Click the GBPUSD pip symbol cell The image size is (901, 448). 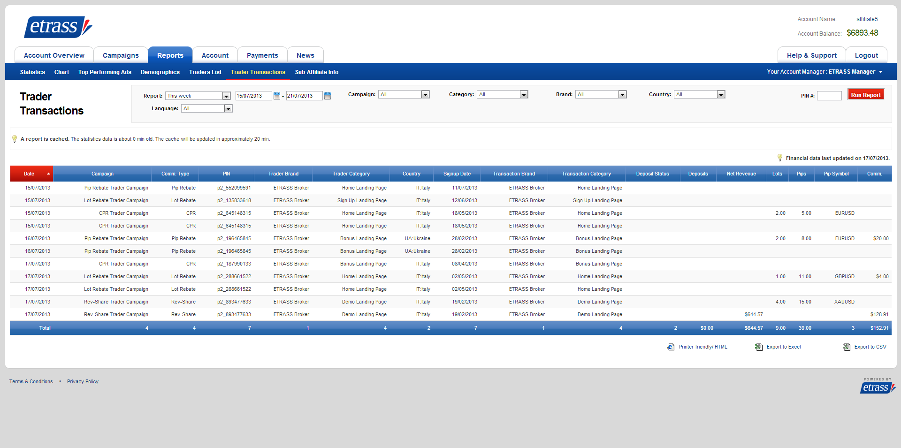click(x=844, y=277)
